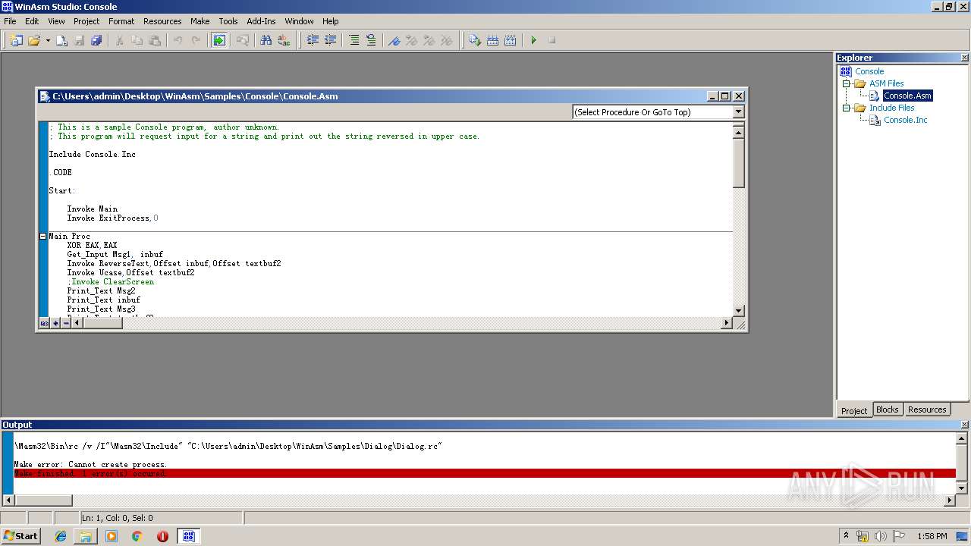Click the Find binoculars icon

tap(266, 40)
